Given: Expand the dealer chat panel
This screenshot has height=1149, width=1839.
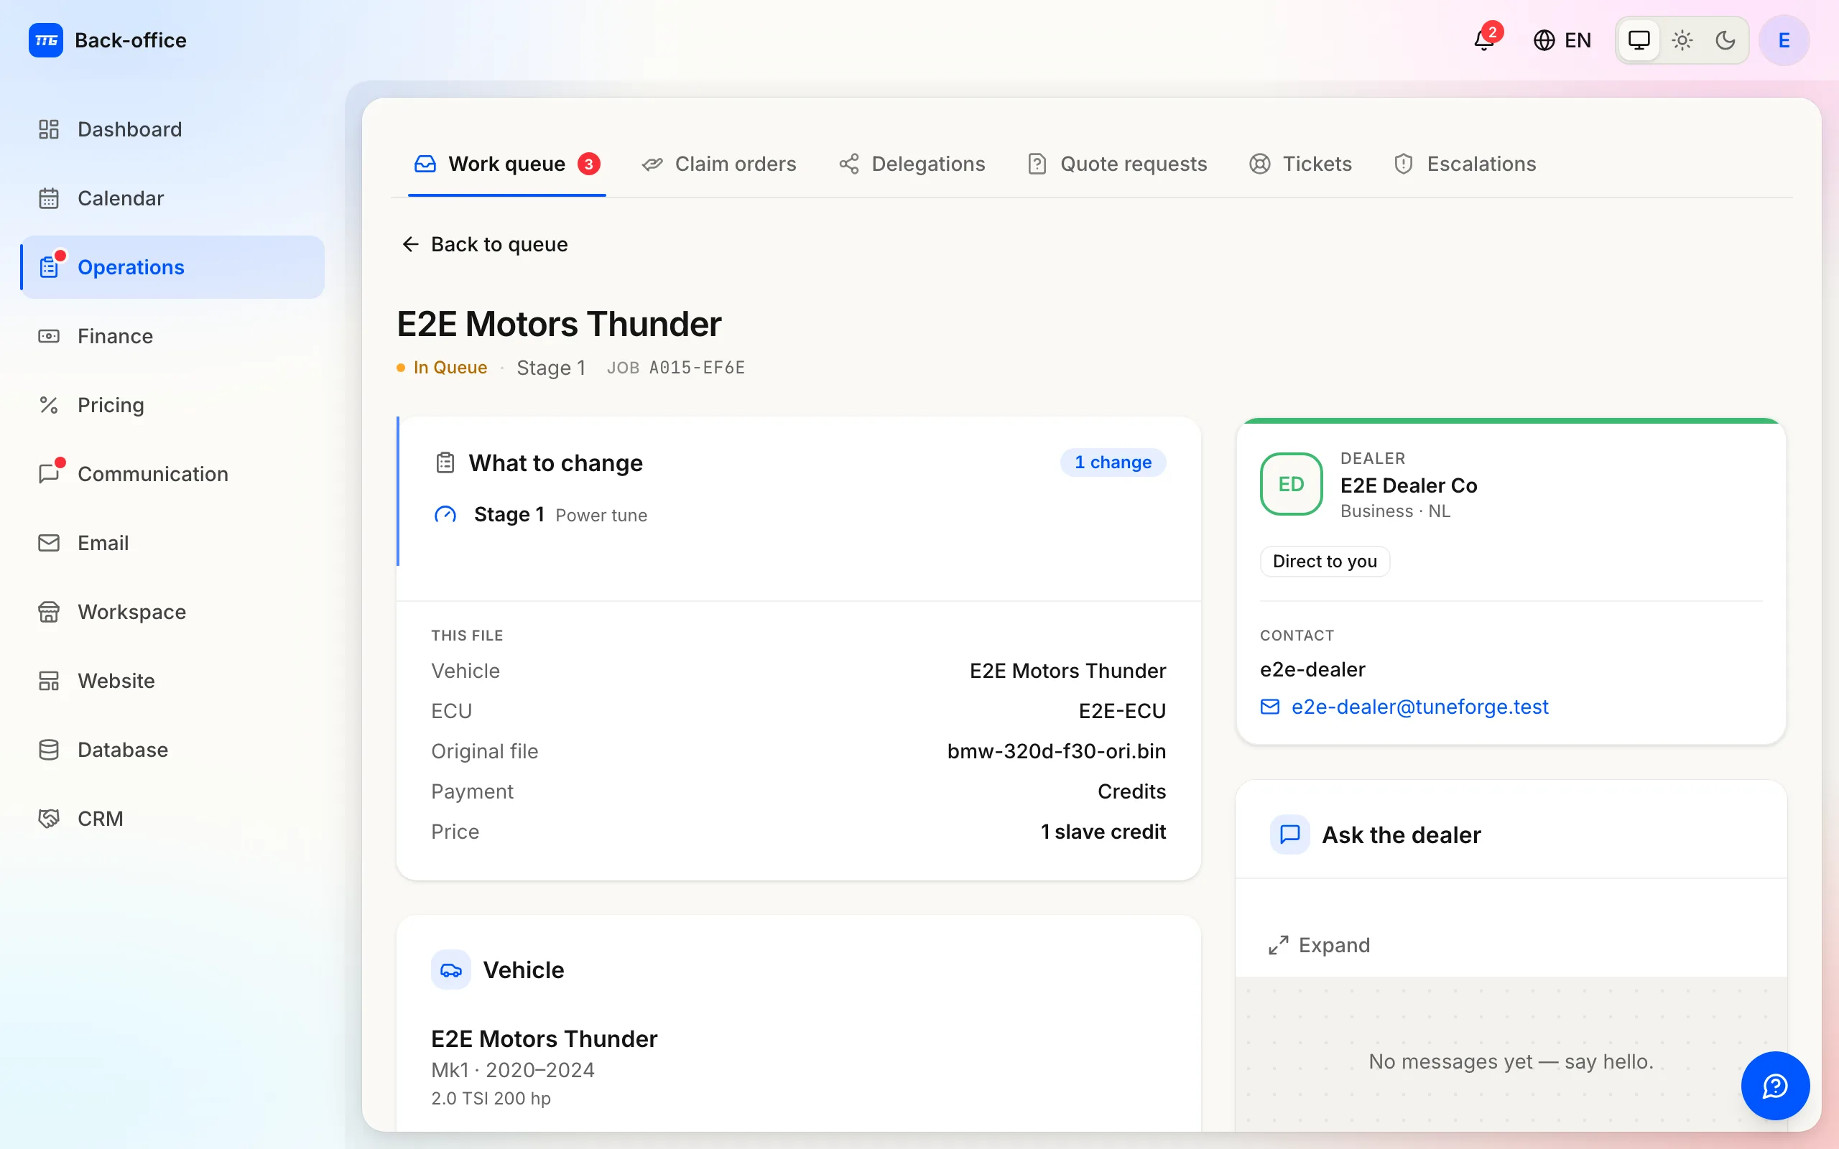Looking at the screenshot, I should coord(1319,945).
